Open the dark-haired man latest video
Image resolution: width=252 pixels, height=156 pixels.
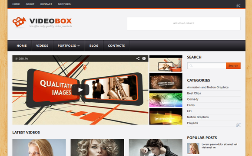(x=156, y=147)
